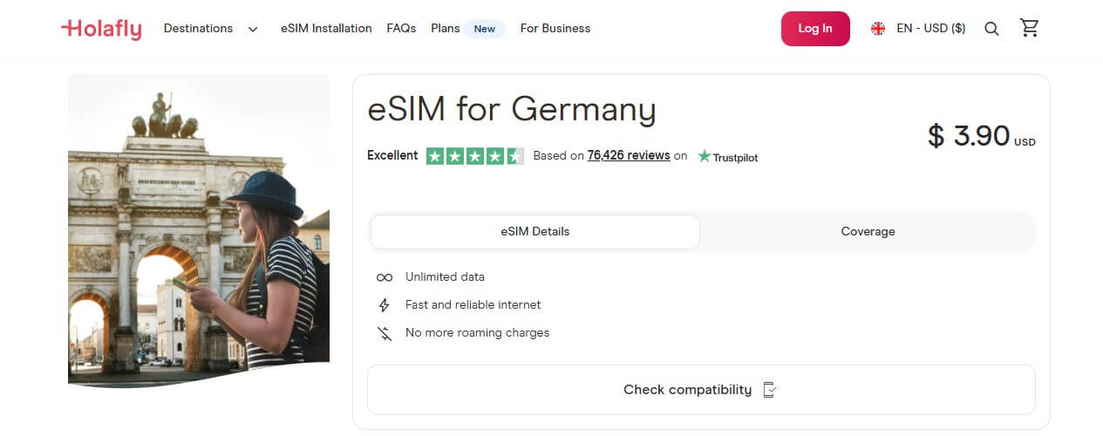Click the no roaming charges icon
1103x436 pixels.
pyautogui.click(x=384, y=333)
